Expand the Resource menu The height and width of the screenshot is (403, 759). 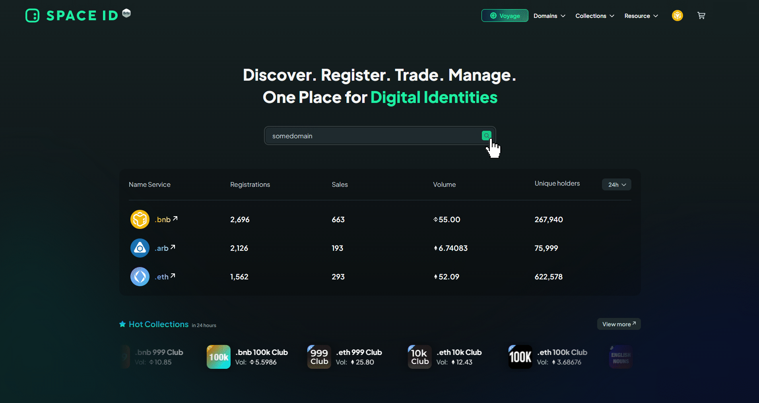641,16
